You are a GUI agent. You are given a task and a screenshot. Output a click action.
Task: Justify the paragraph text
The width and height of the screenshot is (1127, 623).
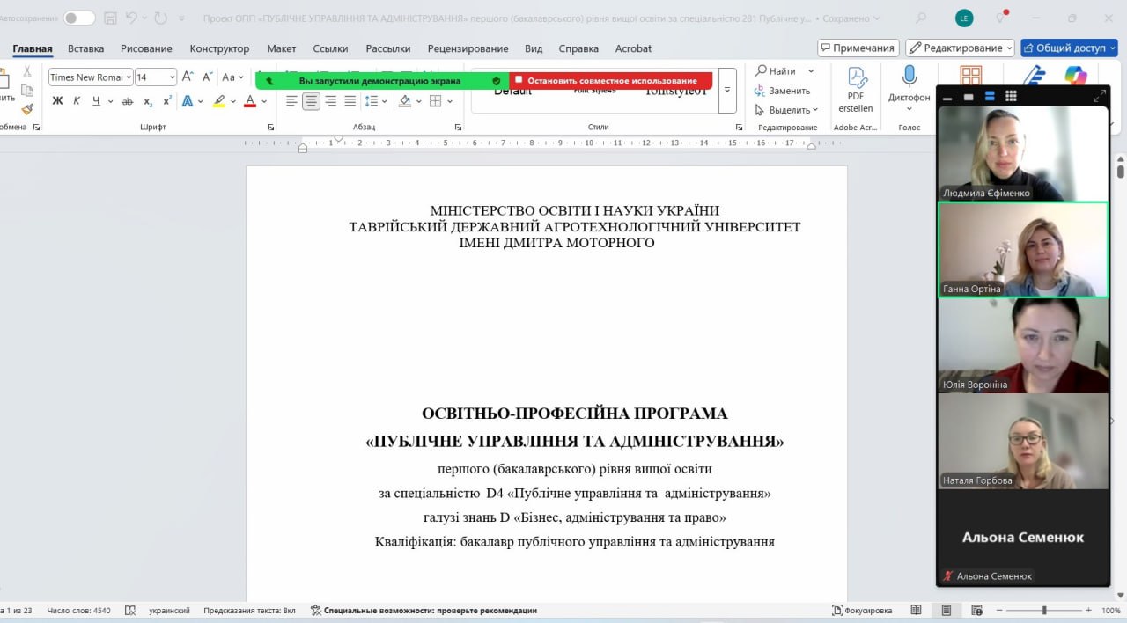click(350, 101)
